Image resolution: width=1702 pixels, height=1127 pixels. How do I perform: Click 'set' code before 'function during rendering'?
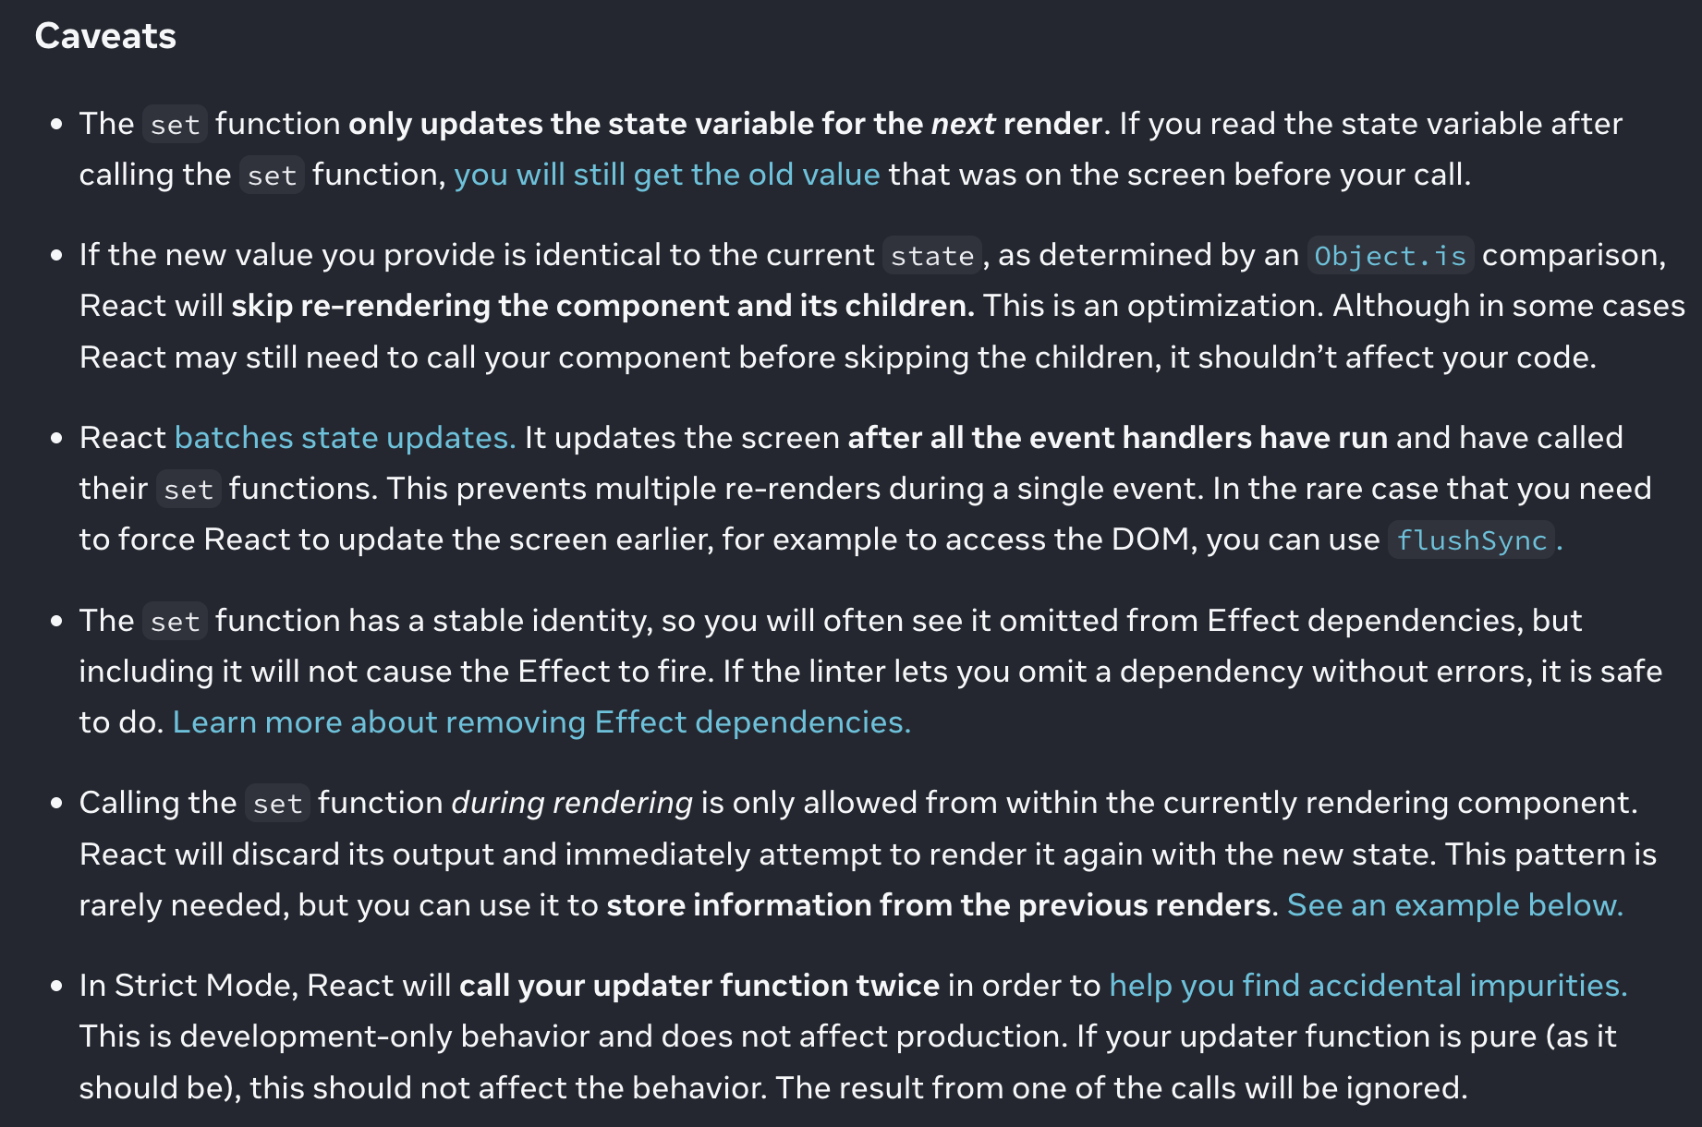(277, 804)
